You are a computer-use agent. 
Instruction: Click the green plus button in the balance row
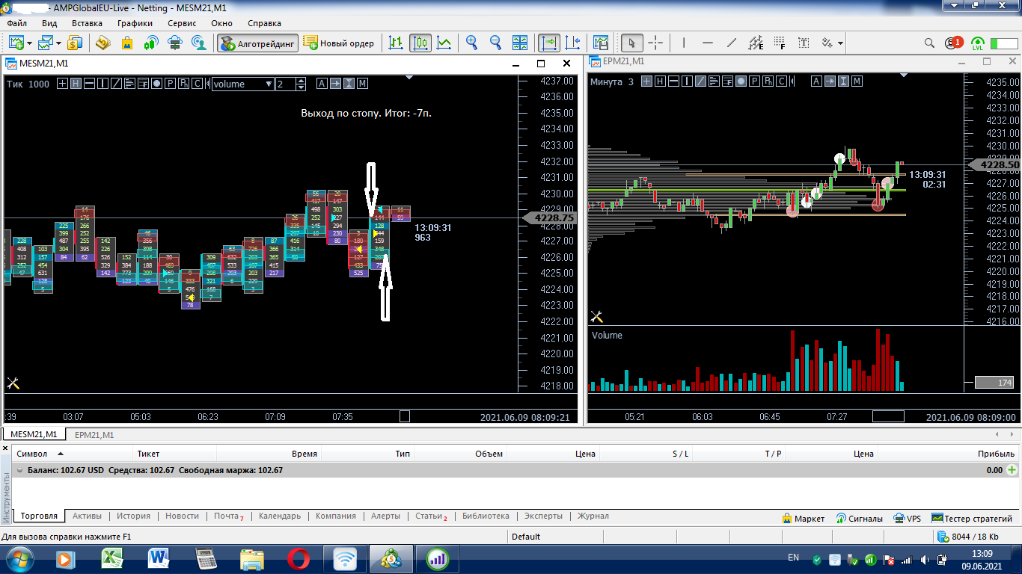click(x=1012, y=470)
